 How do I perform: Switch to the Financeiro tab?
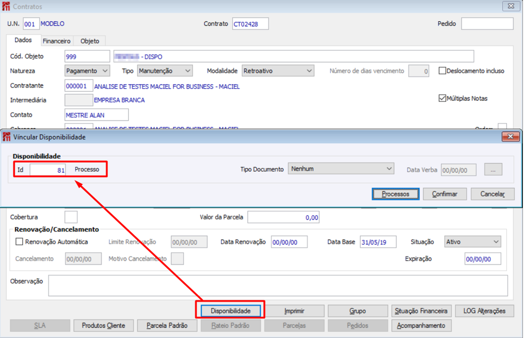pos(56,41)
